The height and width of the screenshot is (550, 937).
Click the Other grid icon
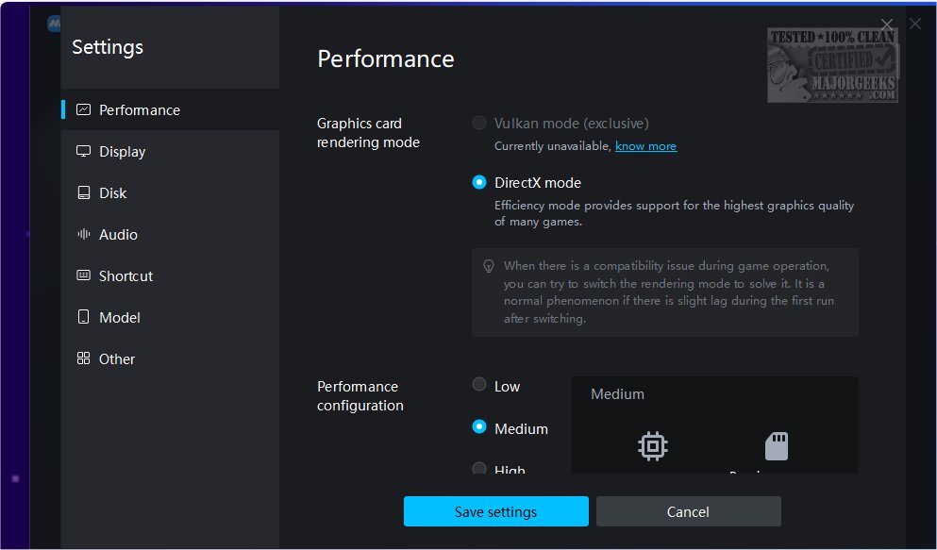pyautogui.click(x=83, y=358)
